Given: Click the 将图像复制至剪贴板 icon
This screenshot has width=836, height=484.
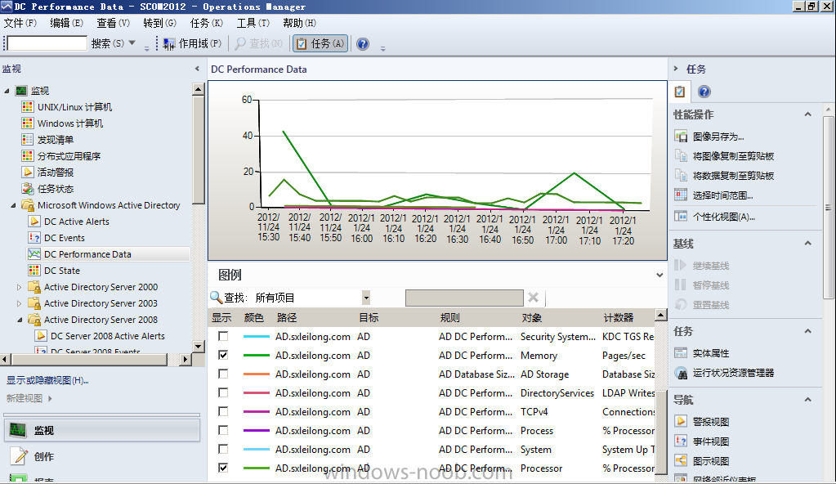Looking at the screenshot, I should 681,156.
